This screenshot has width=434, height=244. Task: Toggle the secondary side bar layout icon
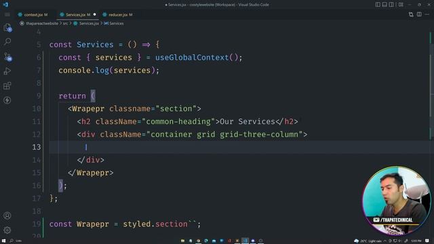(x=391, y=5)
